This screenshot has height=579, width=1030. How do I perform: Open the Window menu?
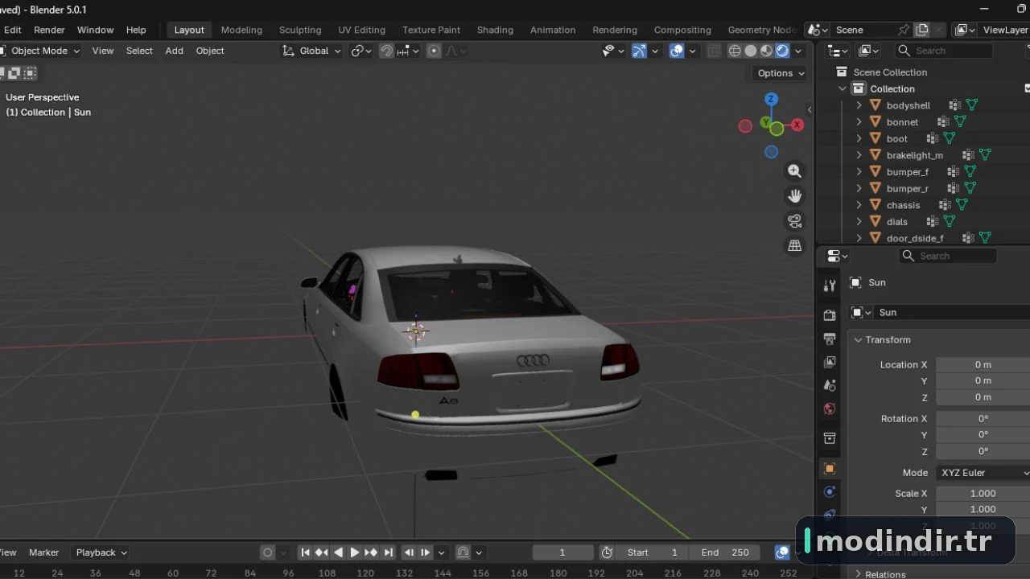[95, 30]
